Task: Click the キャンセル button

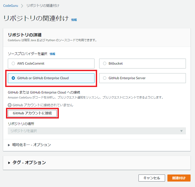Action: coord(152,178)
